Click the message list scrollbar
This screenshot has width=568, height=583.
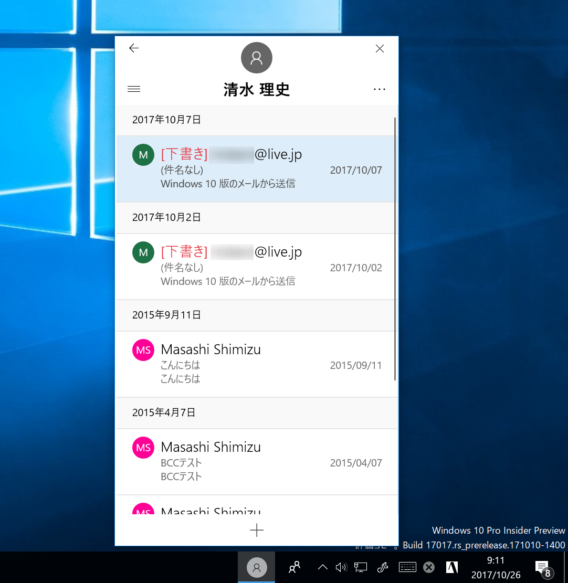click(x=395, y=249)
